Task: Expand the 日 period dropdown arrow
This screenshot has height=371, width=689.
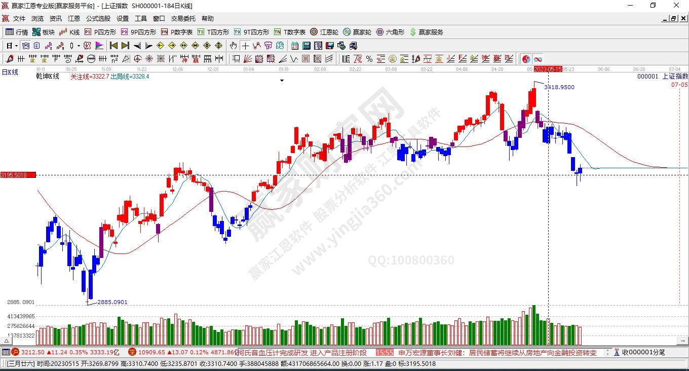Action: (16, 46)
